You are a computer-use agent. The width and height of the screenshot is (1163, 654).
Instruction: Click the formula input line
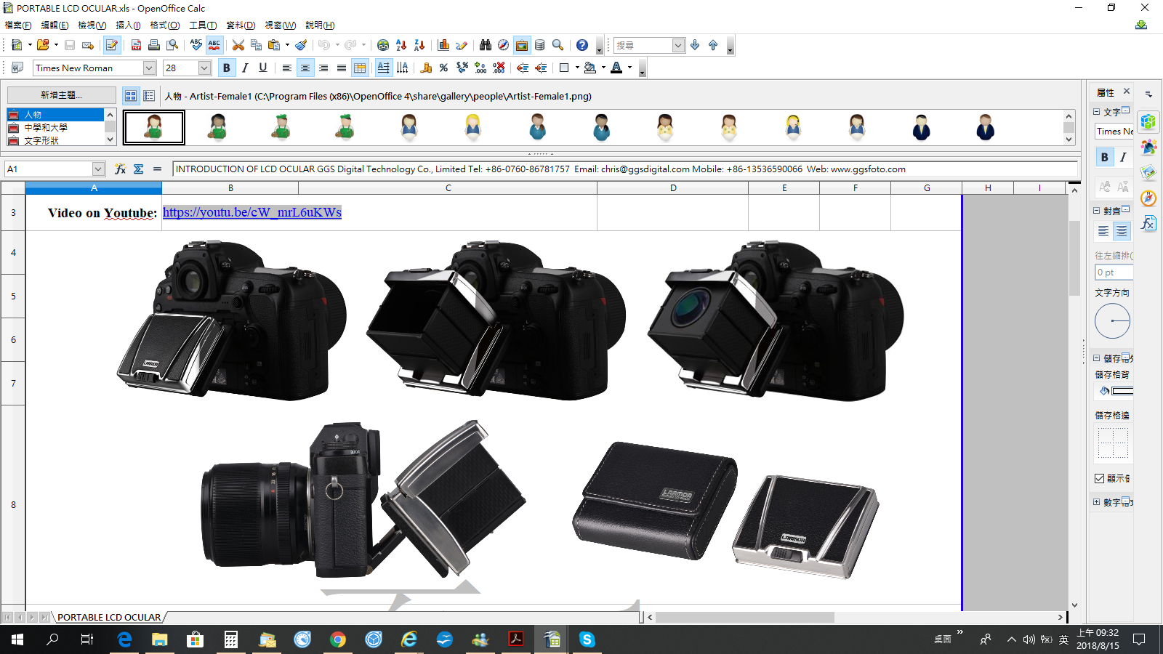click(x=625, y=169)
